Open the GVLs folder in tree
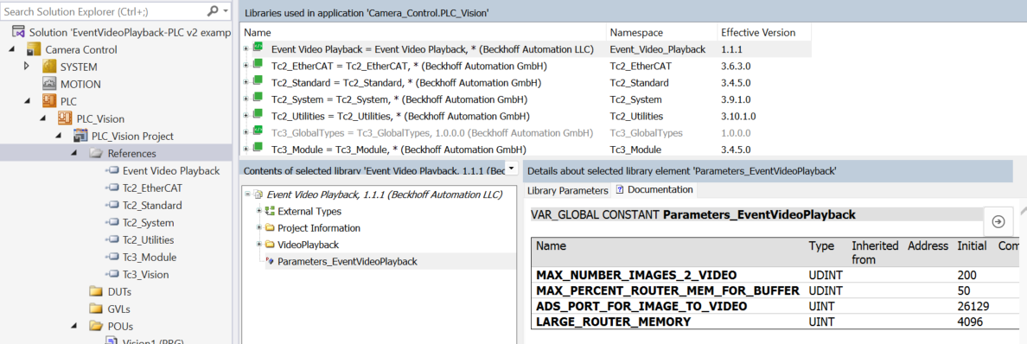1027x344 pixels. tap(119, 309)
